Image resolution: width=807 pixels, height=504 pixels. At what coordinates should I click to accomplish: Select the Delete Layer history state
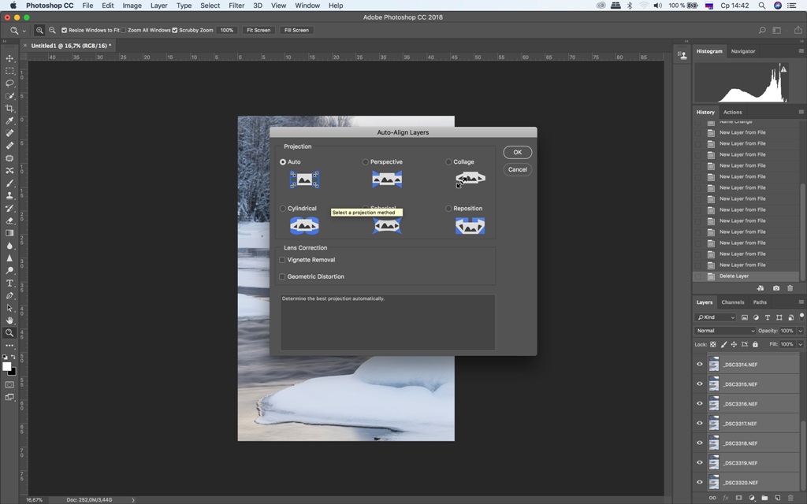pos(734,276)
